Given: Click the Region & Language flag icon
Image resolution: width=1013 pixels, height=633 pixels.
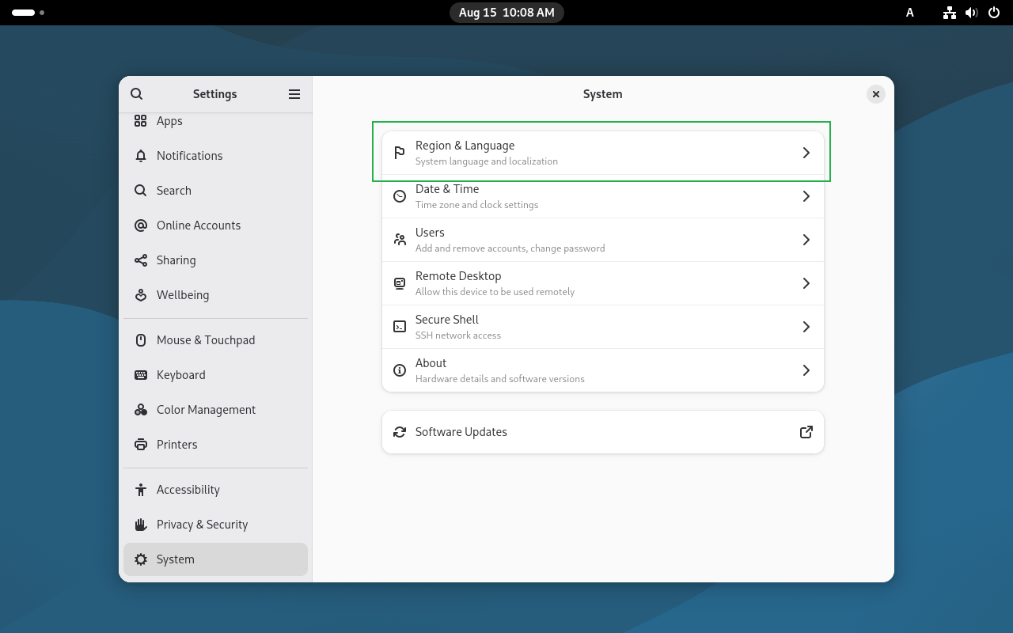Looking at the screenshot, I should [400, 153].
